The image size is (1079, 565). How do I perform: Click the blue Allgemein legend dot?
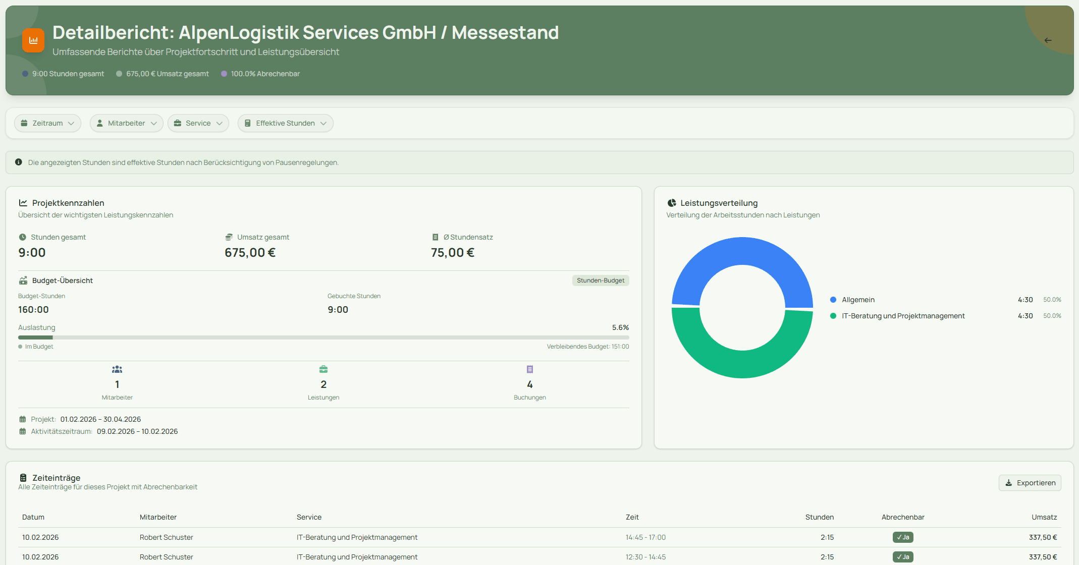point(833,300)
